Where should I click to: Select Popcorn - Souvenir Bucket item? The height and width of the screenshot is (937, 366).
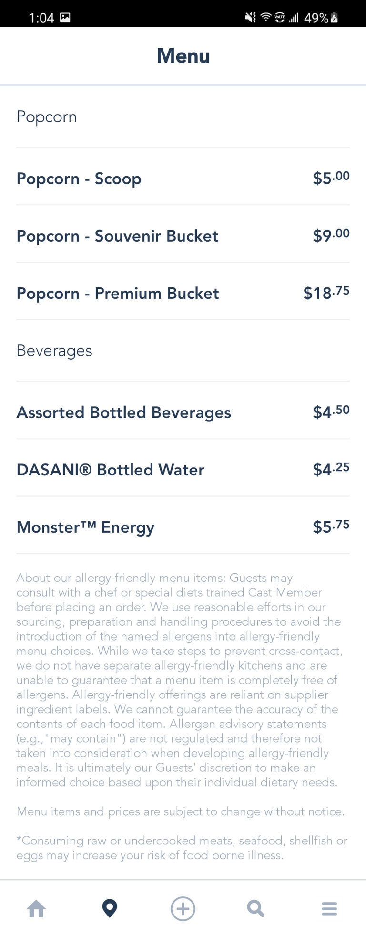(x=117, y=236)
